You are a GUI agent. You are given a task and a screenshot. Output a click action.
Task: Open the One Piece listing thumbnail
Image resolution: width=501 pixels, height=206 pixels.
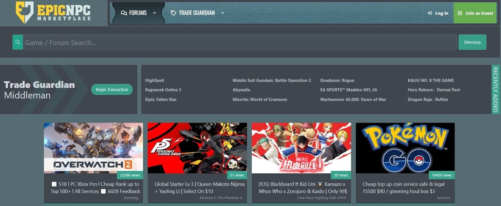pyautogui.click(x=301, y=148)
